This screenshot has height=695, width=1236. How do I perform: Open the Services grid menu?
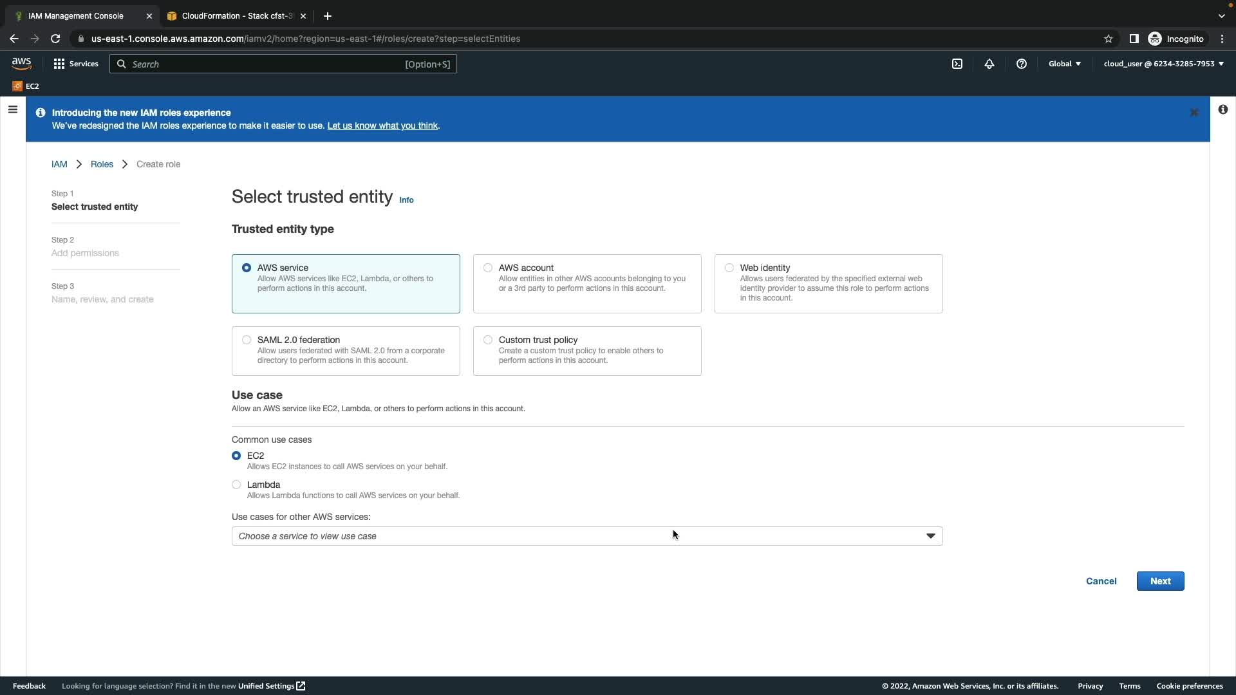pos(76,64)
